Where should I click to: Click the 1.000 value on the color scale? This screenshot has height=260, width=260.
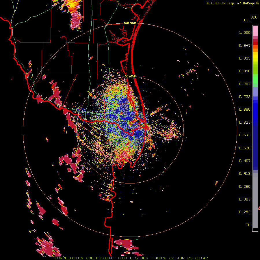(x=245, y=32)
